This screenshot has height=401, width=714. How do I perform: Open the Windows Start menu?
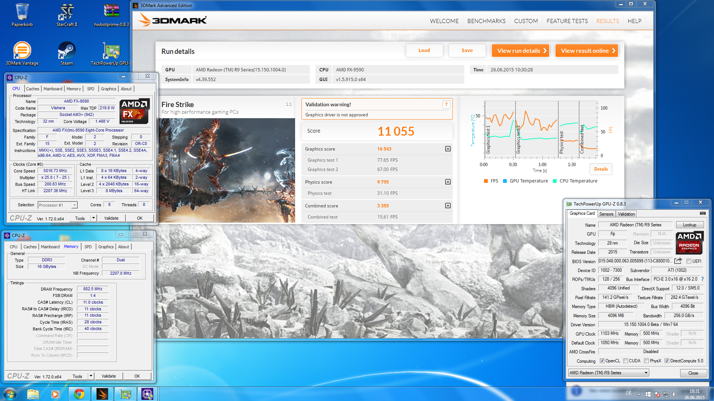point(10,394)
